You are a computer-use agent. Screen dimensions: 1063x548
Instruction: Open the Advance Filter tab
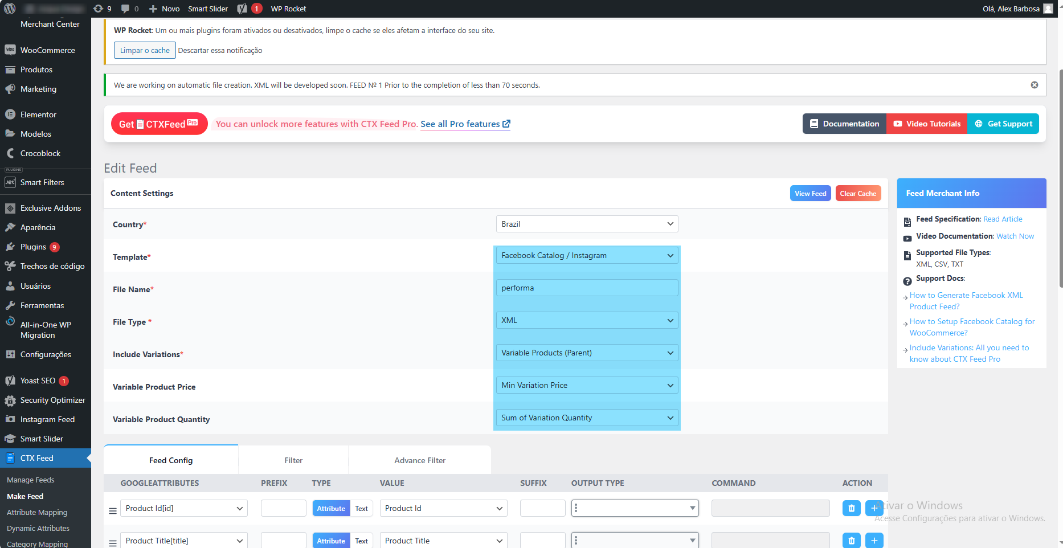[x=419, y=460]
